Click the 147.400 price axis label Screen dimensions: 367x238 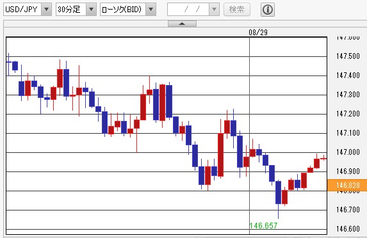pos(348,75)
